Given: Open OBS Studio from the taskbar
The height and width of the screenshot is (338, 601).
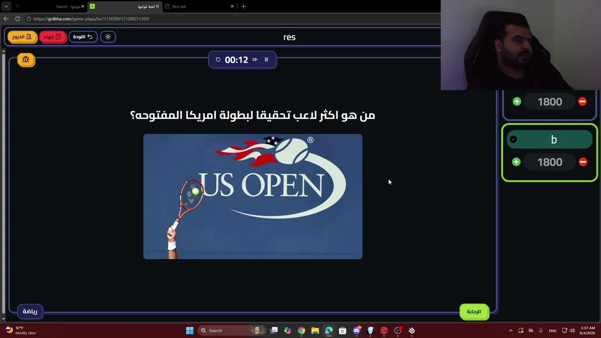Looking at the screenshot, I should tap(398, 330).
